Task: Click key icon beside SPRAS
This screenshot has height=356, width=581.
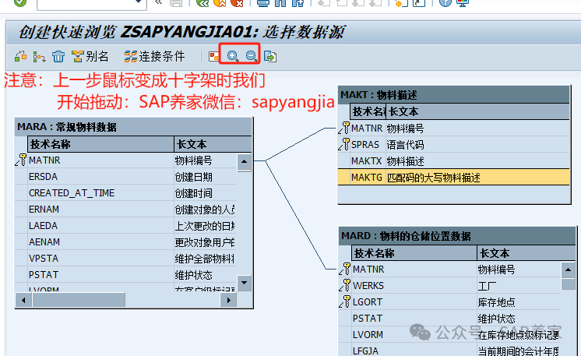Action: pyautogui.click(x=344, y=144)
